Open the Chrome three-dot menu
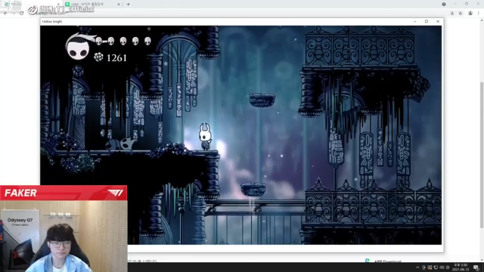The width and height of the screenshot is (484, 272). click(479, 14)
